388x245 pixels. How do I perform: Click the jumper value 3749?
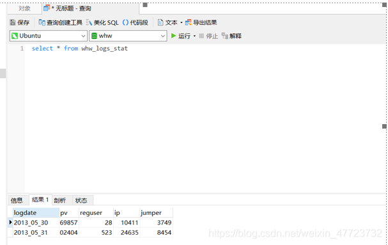point(157,223)
